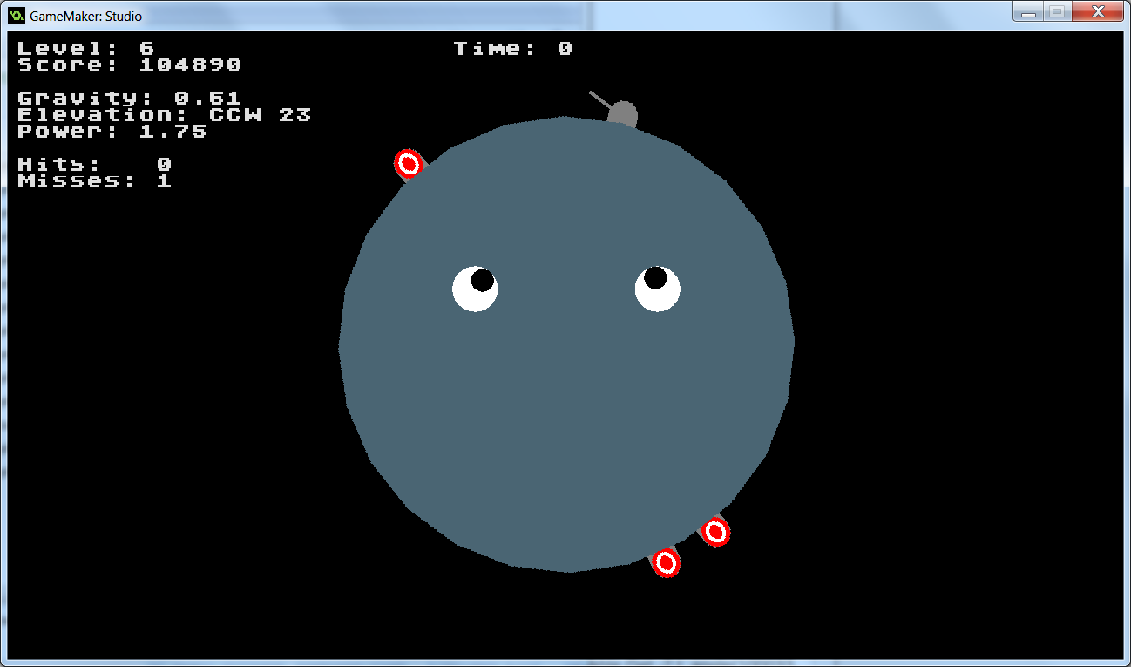The width and height of the screenshot is (1131, 667).
Task: Click the "Power: 1.75" readout
Action: tap(112, 132)
